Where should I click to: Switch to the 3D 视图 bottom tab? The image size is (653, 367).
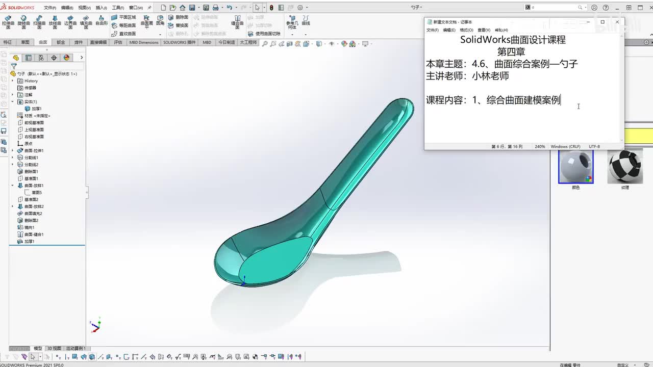pos(54,349)
